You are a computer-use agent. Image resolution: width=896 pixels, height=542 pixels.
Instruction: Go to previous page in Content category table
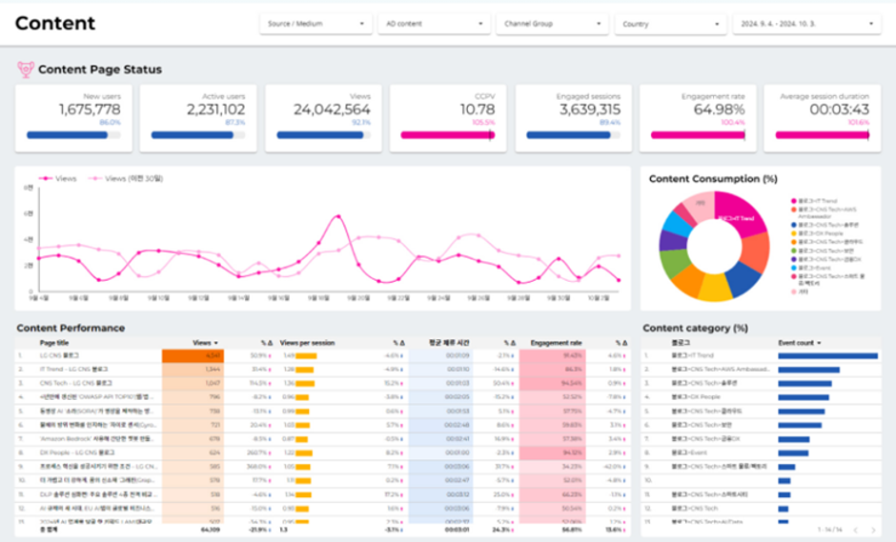855,530
